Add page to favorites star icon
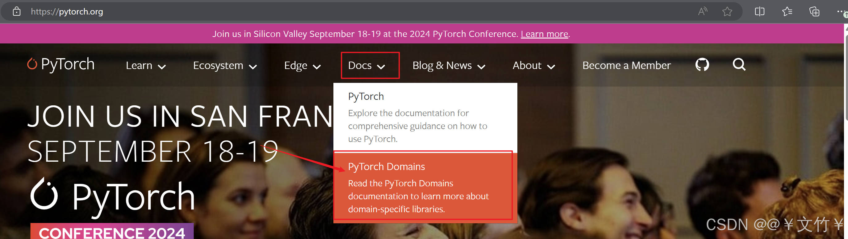Image resolution: width=848 pixels, height=239 pixels. pyautogui.click(x=727, y=11)
